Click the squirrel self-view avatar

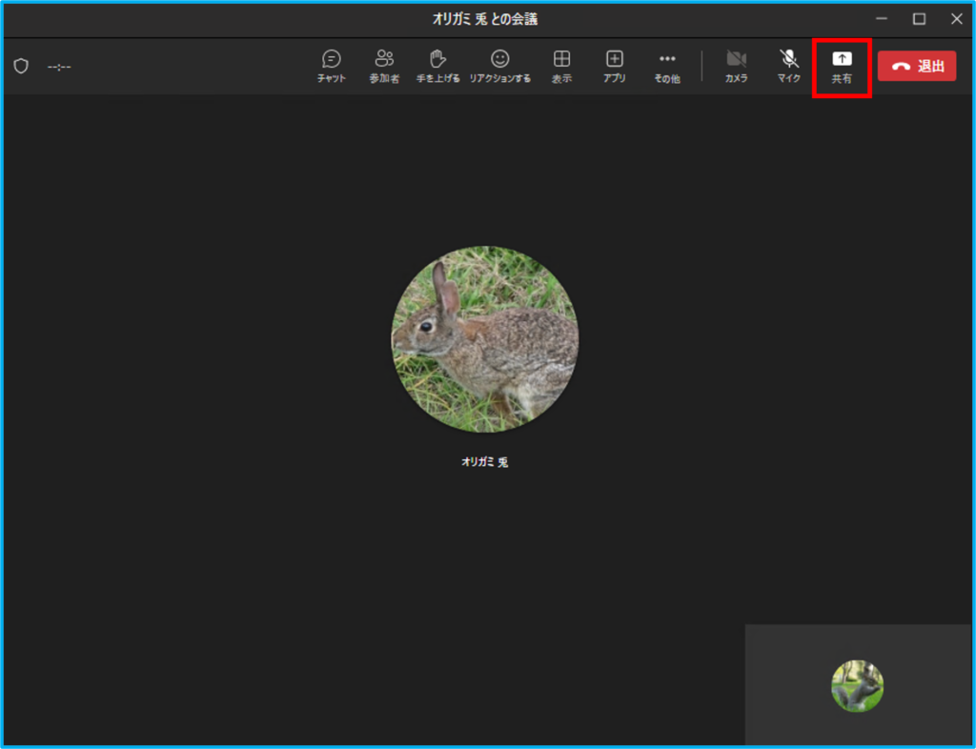pos(857,686)
